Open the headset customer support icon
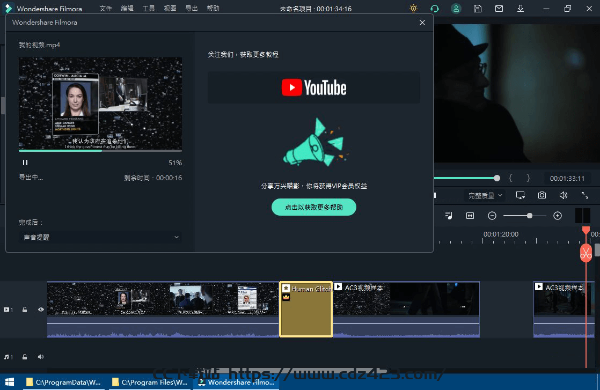The height and width of the screenshot is (390, 600). pos(435,9)
